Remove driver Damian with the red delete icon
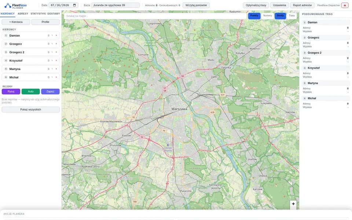Viewport: 352px width, 220px height. 56,36
